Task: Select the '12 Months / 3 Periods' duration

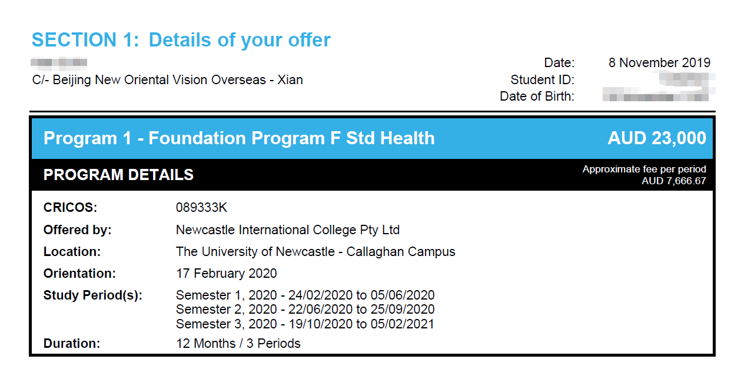Action: click(238, 343)
